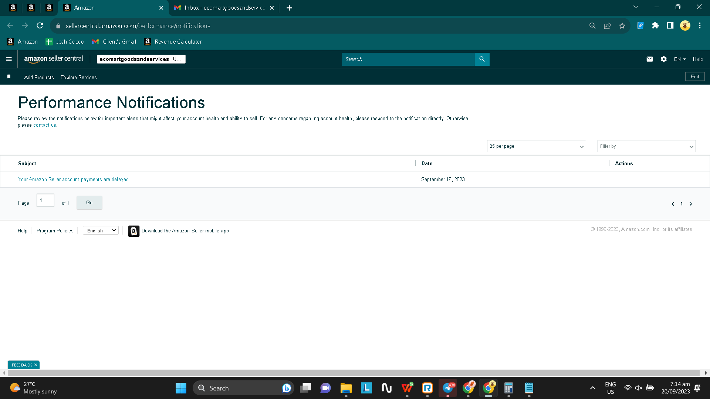This screenshot has height=399, width=710.
Task: Go to previous page arrow in pagination
Action: click(x=673, y=204)
